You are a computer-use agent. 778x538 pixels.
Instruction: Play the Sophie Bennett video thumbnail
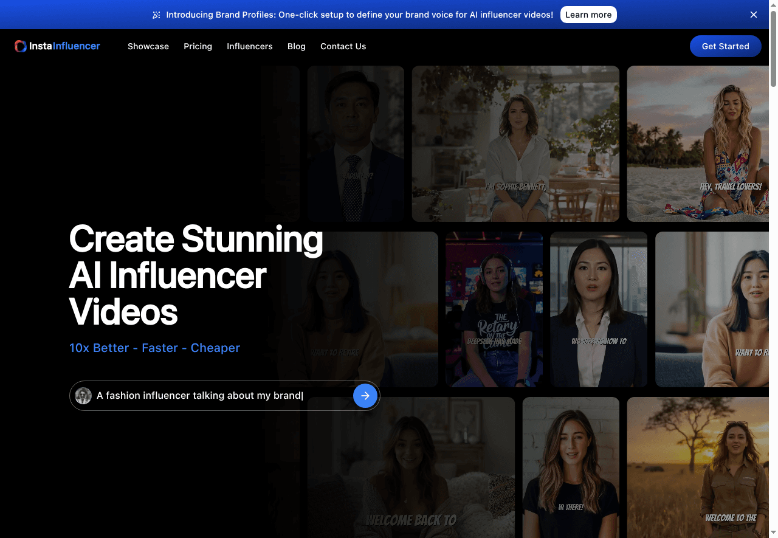pyautogui.click(x=515, y=143)
